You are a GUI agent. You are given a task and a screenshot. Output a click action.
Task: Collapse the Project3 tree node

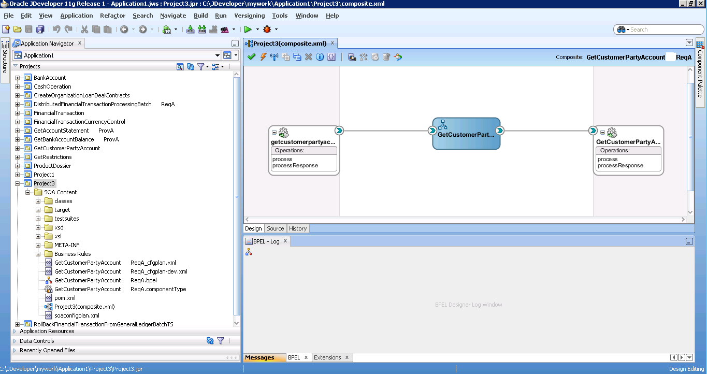16,183
